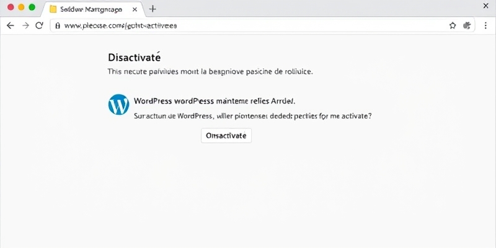Click the browser forward arrow
The height and width of the screenshot is (248, 496).
pos(25,25)
